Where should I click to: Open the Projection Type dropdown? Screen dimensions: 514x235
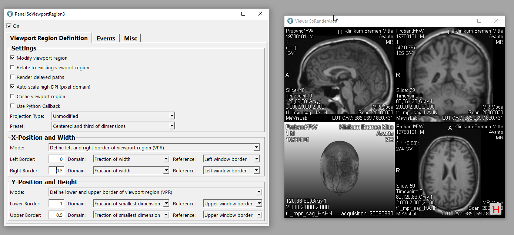point(113,116)
